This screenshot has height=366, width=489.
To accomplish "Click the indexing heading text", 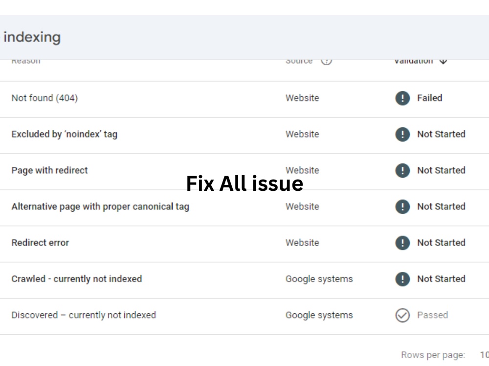I will (32, 38).
